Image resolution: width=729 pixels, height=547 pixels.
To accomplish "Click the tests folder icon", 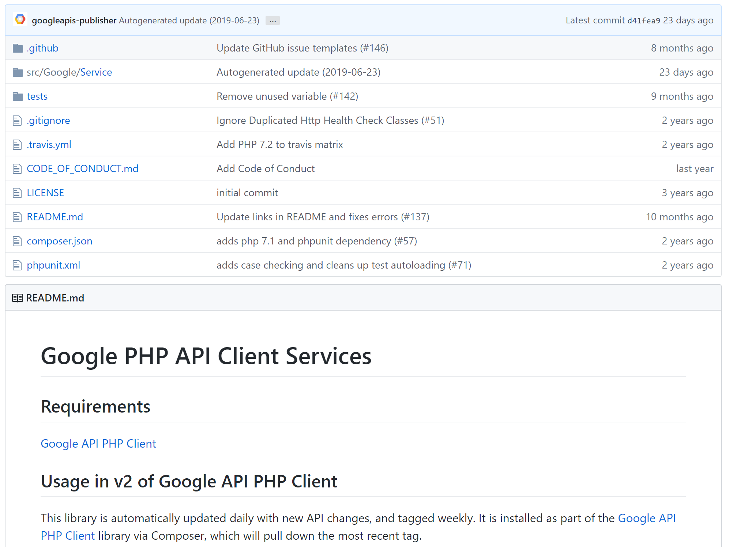I will [18, 96].
